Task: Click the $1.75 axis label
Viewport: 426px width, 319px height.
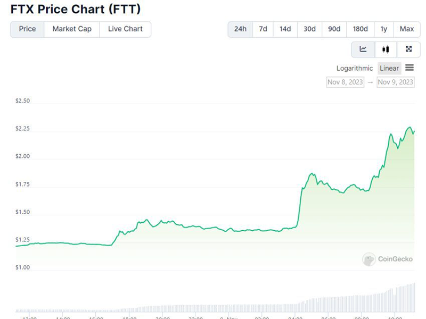Action: pyautogui.click(x=22, y=184)
